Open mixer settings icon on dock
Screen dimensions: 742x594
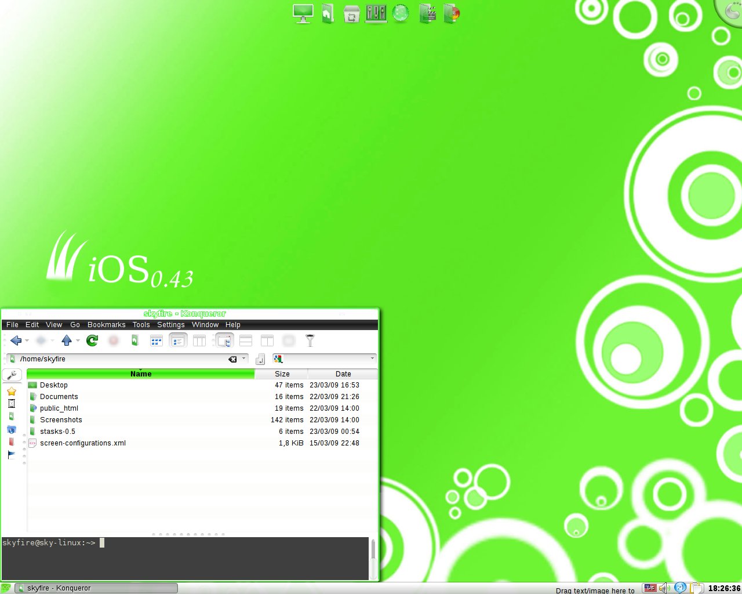pyautogui.click(x=376, y=13)
